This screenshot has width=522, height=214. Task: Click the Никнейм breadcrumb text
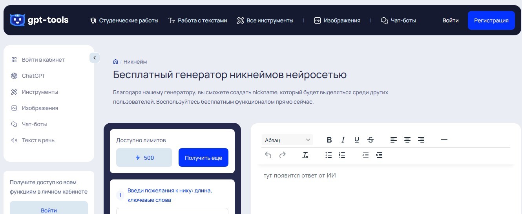(135, 62)
